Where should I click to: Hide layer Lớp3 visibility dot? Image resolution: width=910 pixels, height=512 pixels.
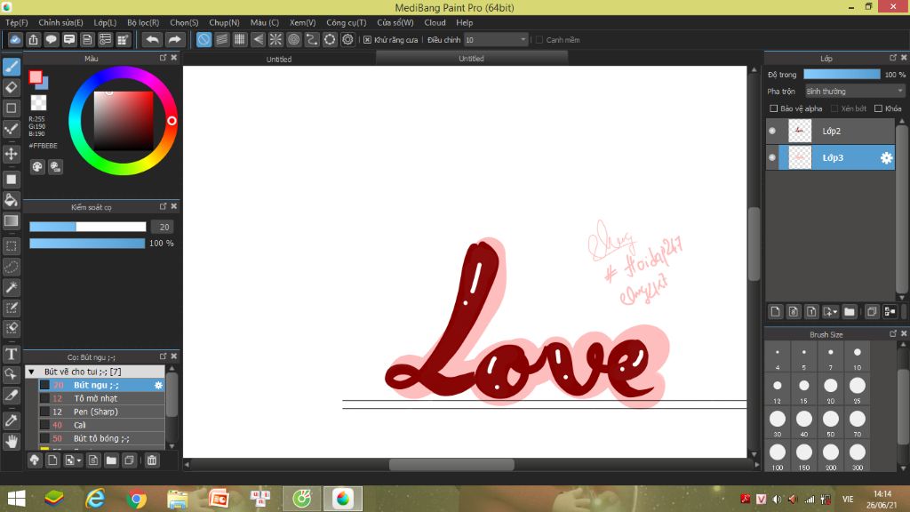click(x=772, y=158)
